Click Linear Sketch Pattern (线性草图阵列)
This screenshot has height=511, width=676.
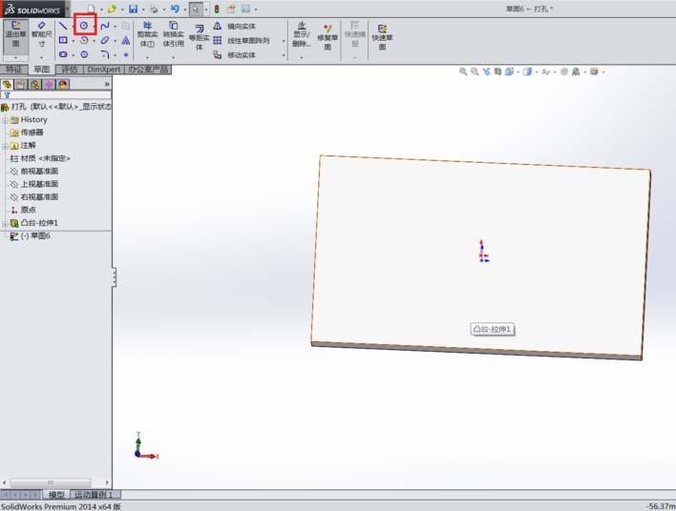click(242, 40)
